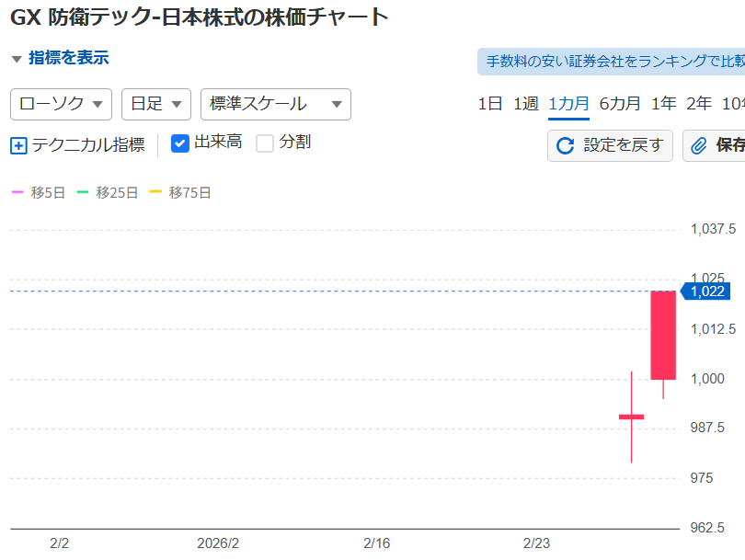The image size is (745, 560).
Task: Open the 手数料の安い証券会社 ranking link
Action: [612, 62]
